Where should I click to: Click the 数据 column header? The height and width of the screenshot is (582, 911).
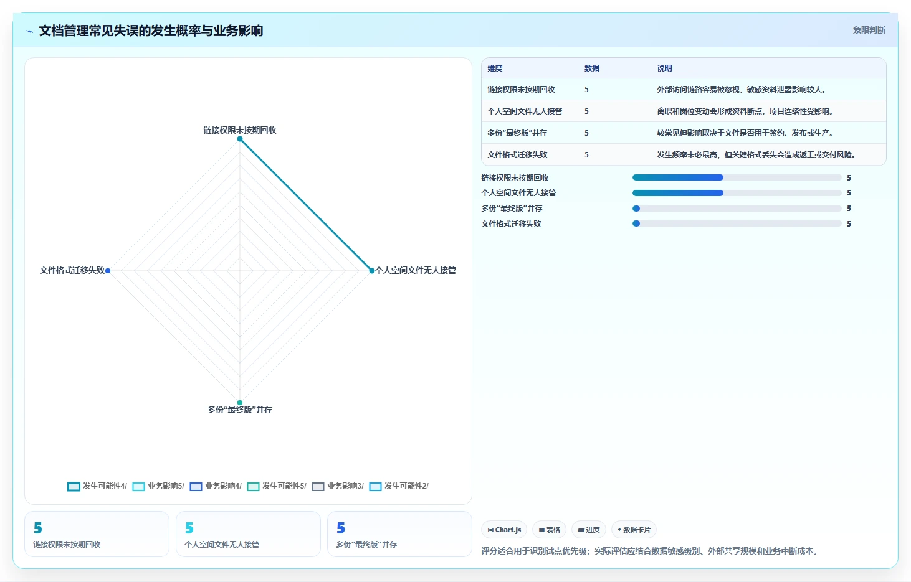click(592, 68)
